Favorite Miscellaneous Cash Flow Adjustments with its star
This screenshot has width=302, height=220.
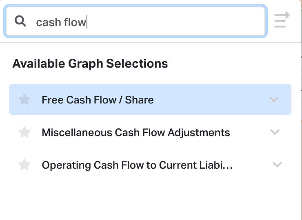click(25, 132)
